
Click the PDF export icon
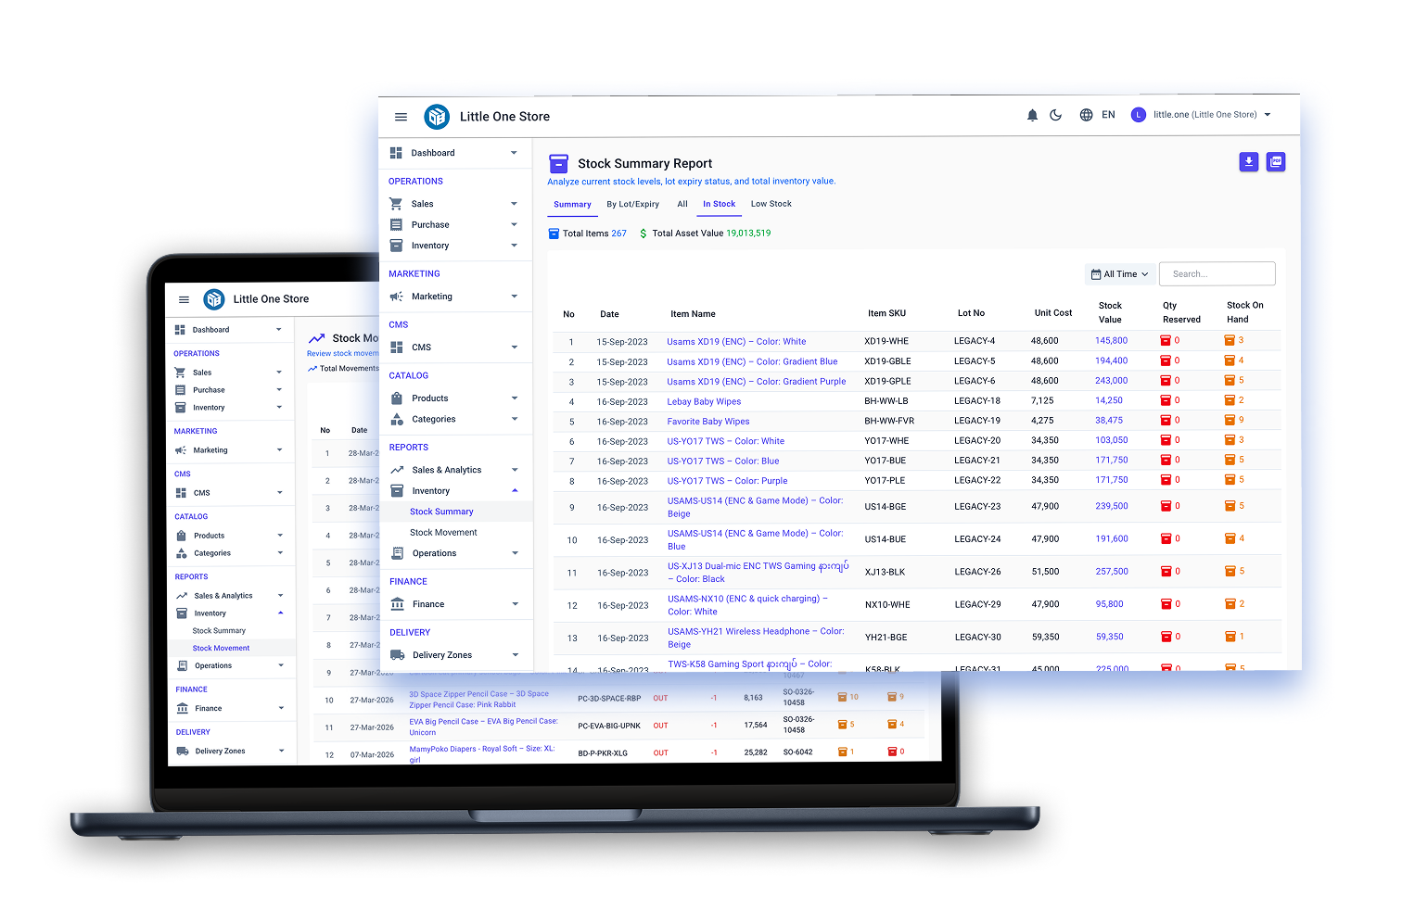tap(1276, 161)
